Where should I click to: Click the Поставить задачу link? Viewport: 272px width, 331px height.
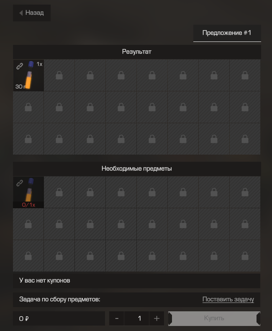tap(228, 299)
